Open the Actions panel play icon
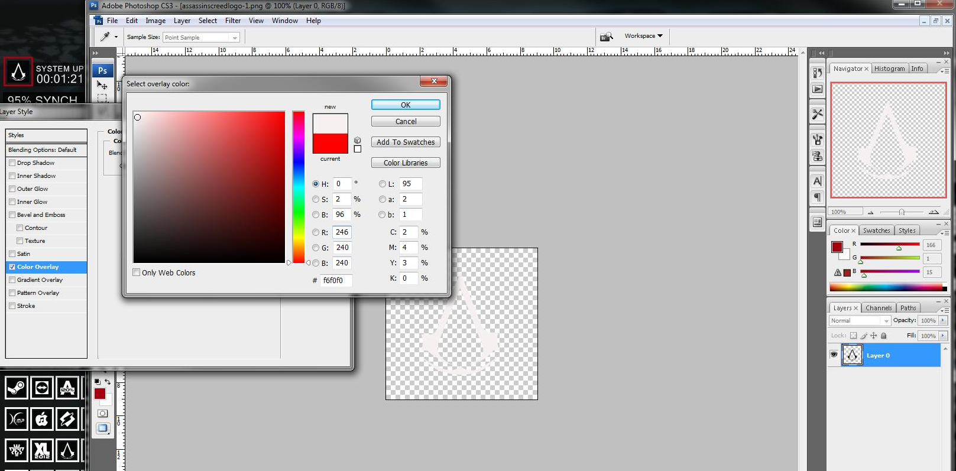The image size is (956, 471). (x=817, y=89)
